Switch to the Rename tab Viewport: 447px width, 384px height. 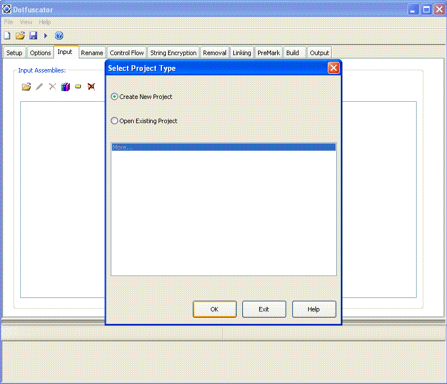(92, 53)
